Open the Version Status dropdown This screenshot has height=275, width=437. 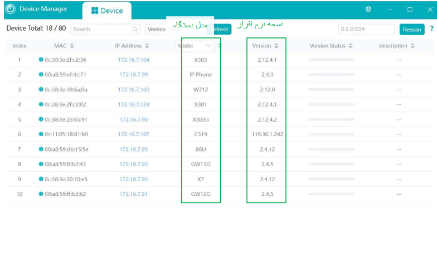coord(164,29)
